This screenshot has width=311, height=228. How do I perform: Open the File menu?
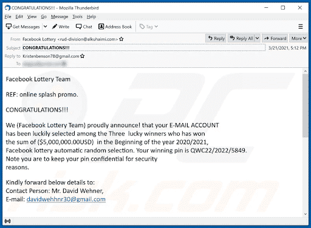[x=8, y=16]
